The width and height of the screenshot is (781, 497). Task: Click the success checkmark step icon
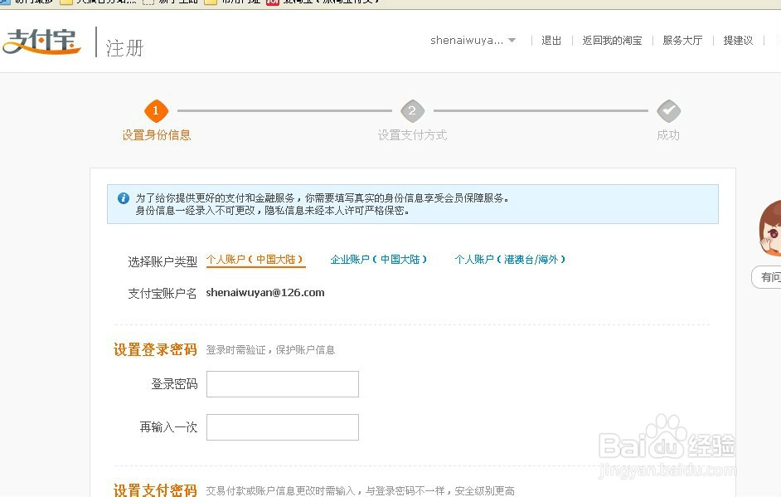(x=668, y=110)
